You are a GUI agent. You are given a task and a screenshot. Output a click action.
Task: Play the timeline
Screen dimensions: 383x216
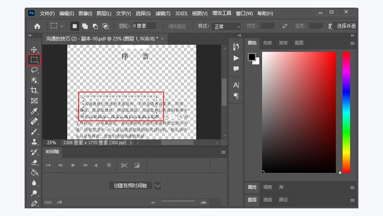(x=73, y=165)
